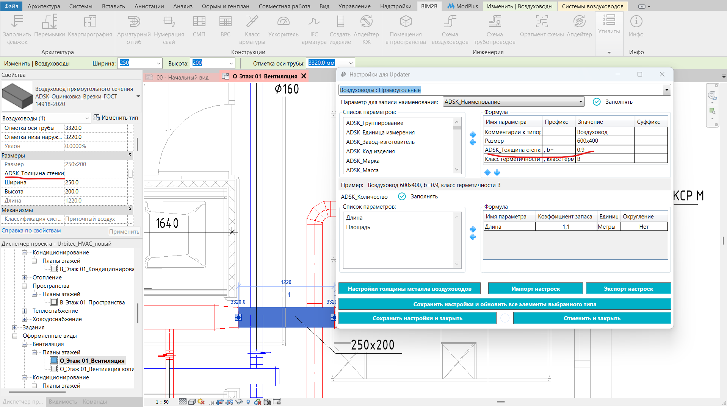Open the Инфо tool
727x407 pixels.
coord(636,27)
